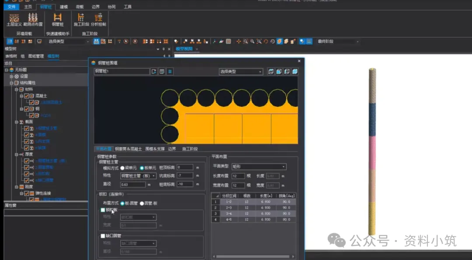472x260 pixels.
Task: Collapse the 截面 tree node
Action: [17, 122]
